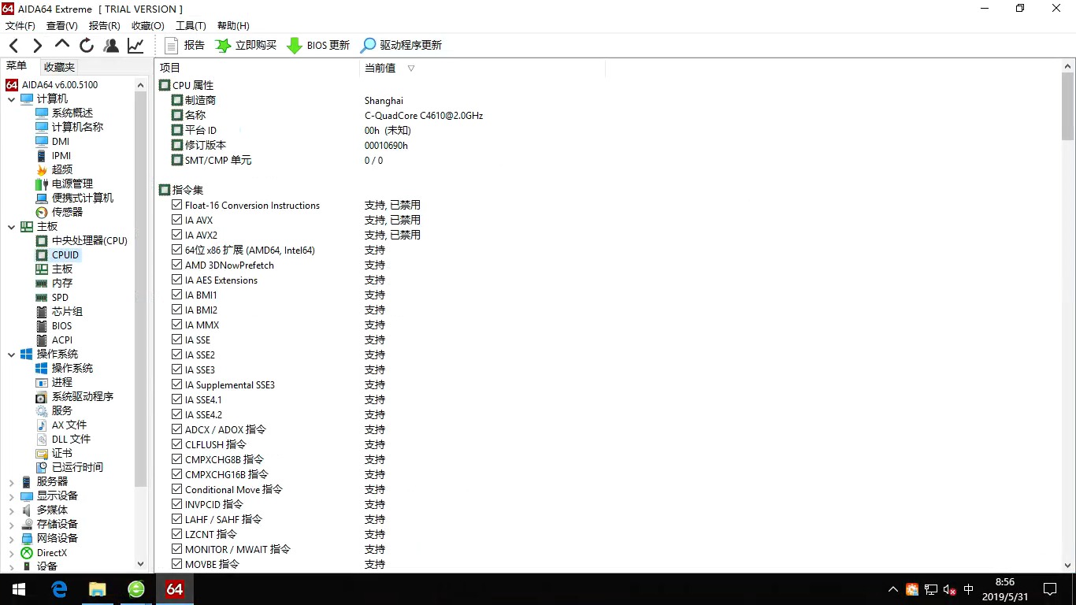Open the 报告(R) menu
Viewport: 1076px width, 605px height.
coord(105,26)
